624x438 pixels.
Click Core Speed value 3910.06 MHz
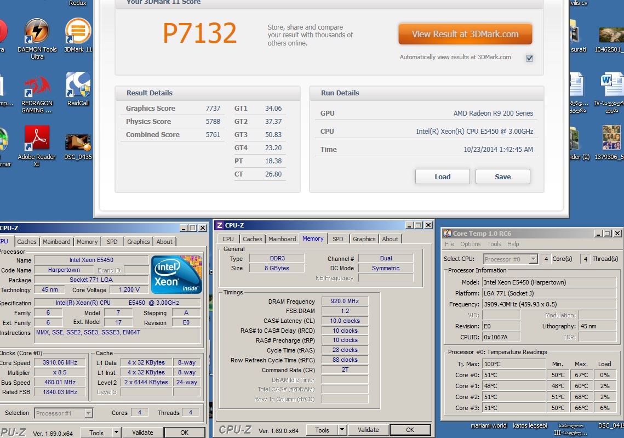pos(60,362)
